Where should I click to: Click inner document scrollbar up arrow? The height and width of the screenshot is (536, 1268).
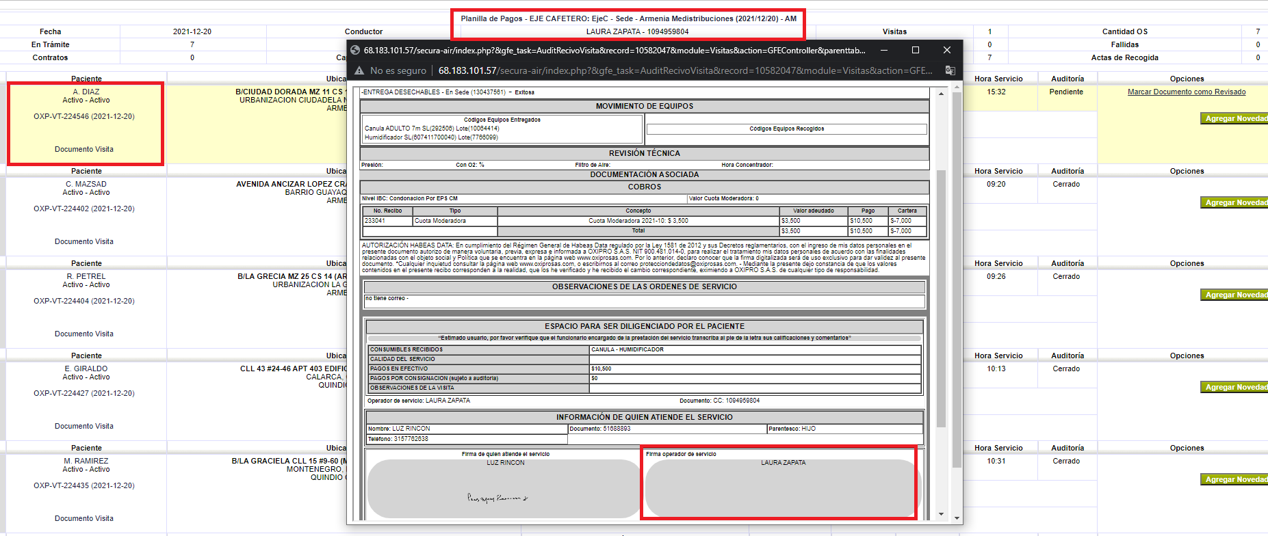[941, 94]
